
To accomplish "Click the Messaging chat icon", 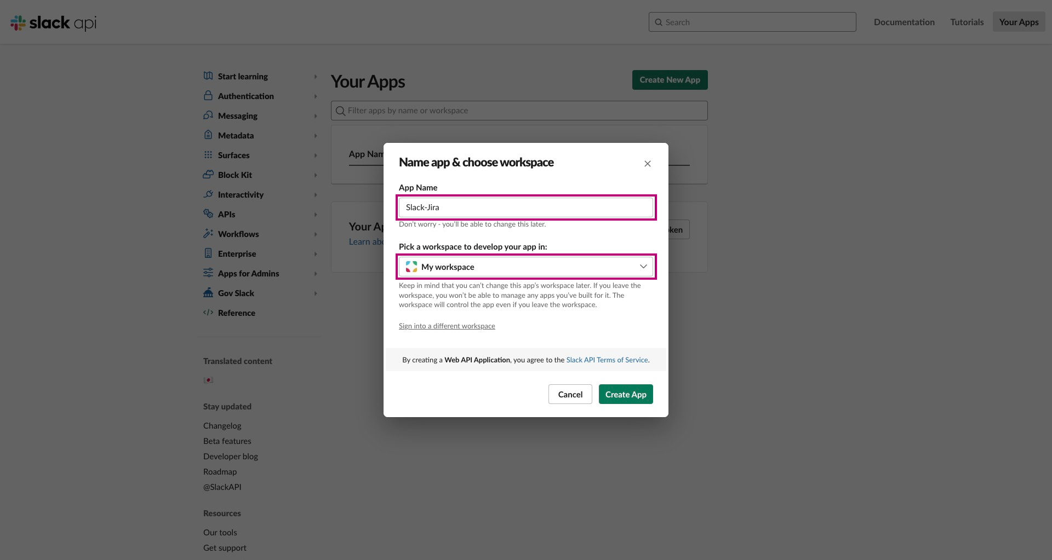I will coord(208,116).
